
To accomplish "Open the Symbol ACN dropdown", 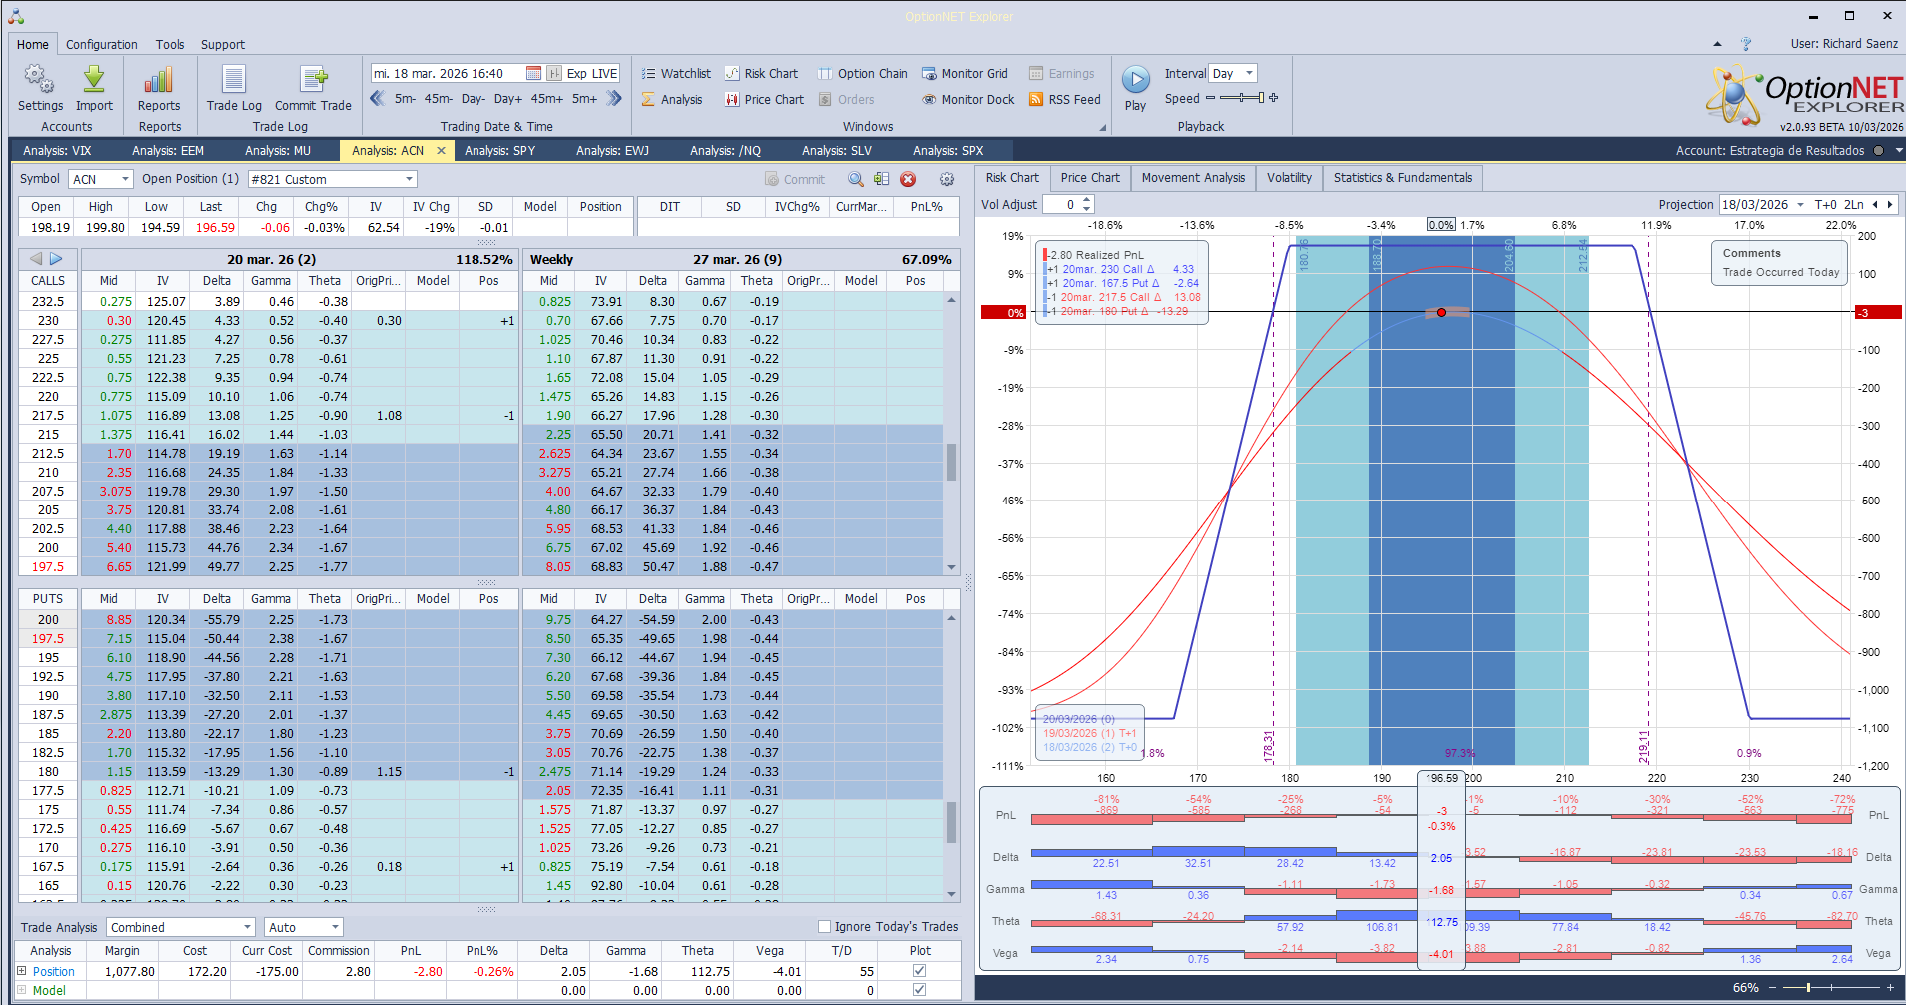I will pyautogui.click(x=125, y=179).
